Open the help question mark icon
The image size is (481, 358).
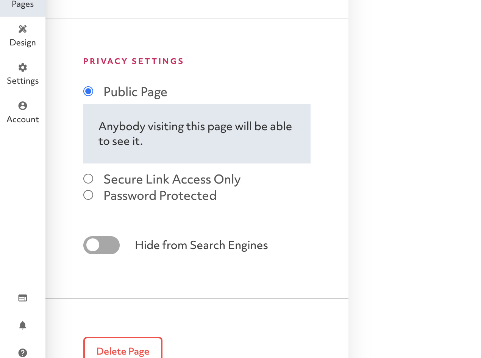click(23, 353)
